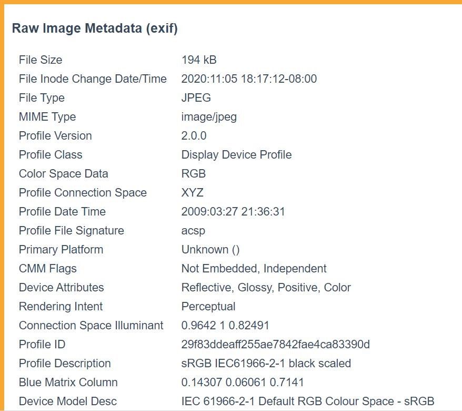462x411 pixels.
Task: Click the Primary Platform label
Action: (61, 250)
